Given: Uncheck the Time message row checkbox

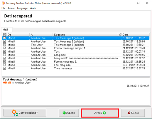Looking at the screenshot, I should tap(4, 68).
